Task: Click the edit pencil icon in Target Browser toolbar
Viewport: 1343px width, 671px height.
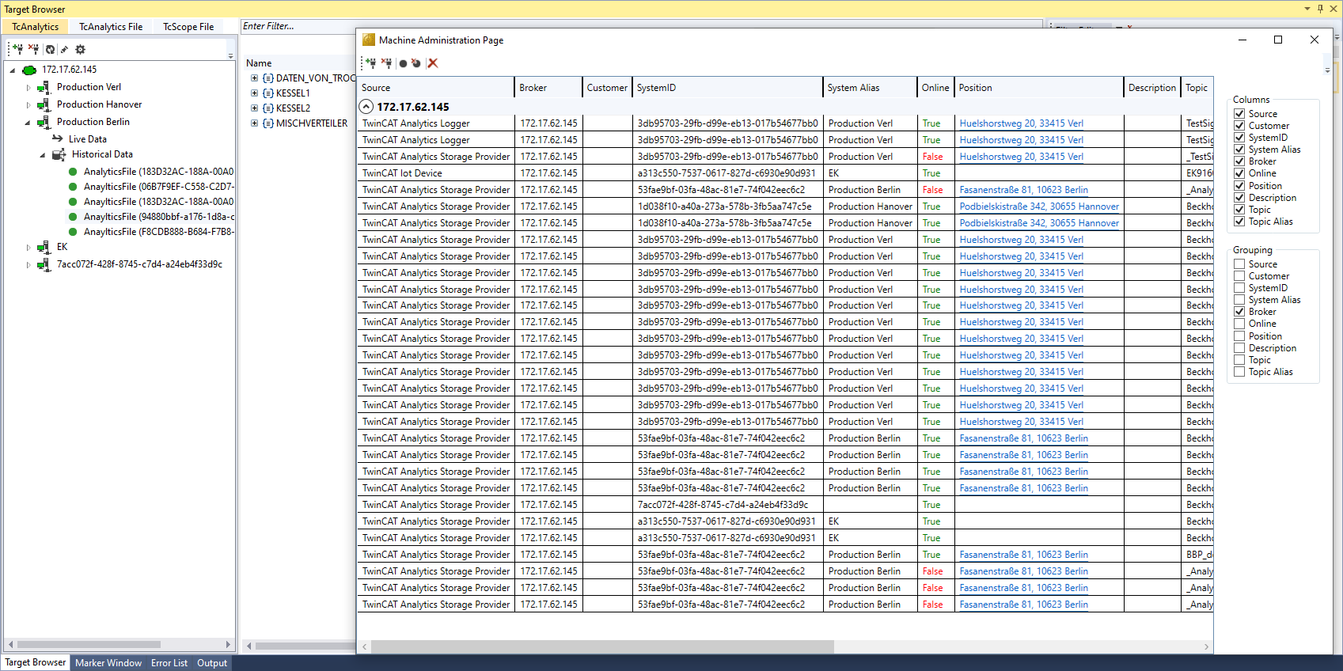Action: (x=64, y=49)
